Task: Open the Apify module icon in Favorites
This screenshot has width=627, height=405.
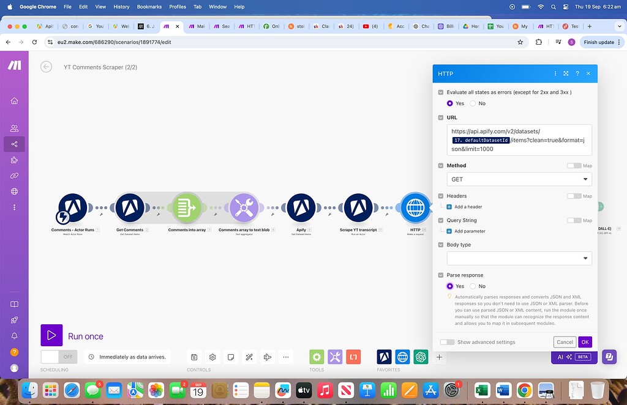Action: [x=384, y=357]
